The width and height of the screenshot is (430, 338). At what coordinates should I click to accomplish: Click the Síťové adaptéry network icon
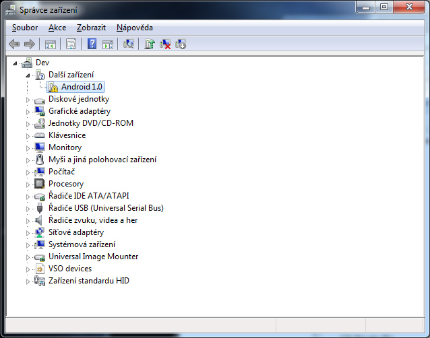(40, 232)
